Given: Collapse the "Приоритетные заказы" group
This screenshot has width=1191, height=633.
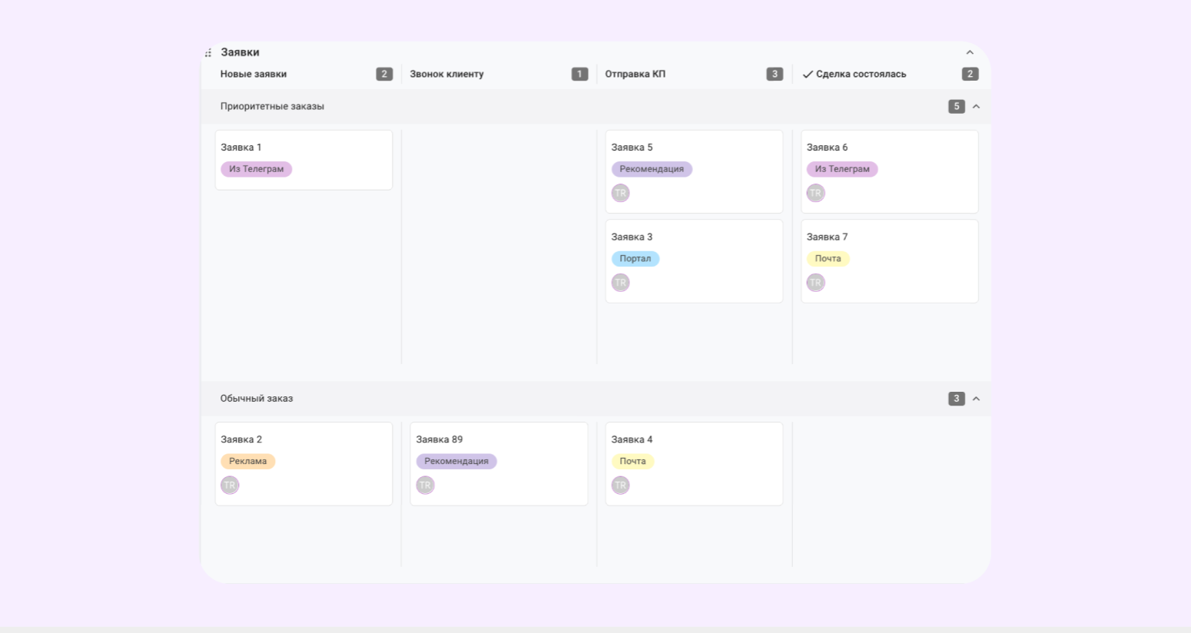Looking at the screenshot, I should tap(977, 106).
